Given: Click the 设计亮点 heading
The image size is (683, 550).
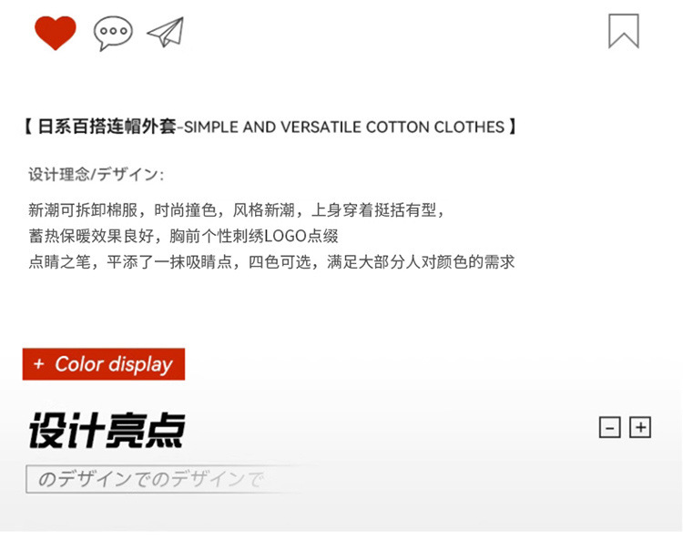Looking at the screenshot, I should click(x=107, y=430).
